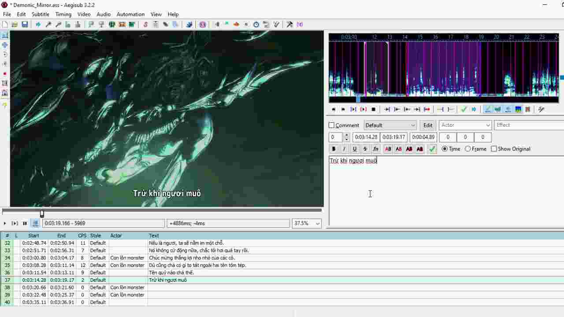The width and height of the screenshot is (564, 317).
Task: Toggle italic formatting button
Action: [344, 149]
